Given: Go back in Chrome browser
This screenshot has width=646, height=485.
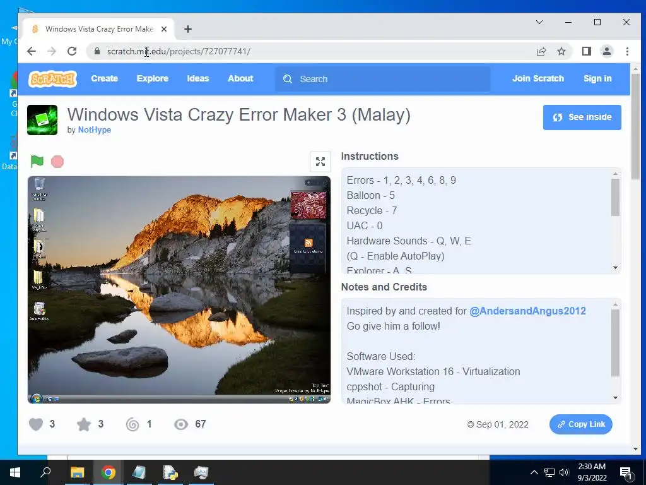Looking at the screenshot, I should point(32,51).
